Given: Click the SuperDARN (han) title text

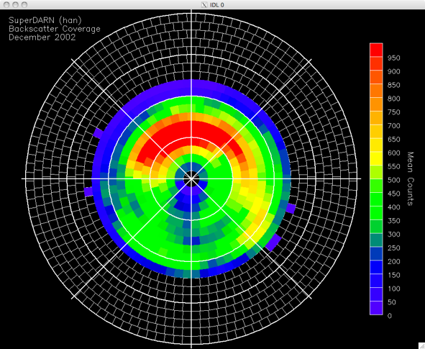Looking at the screenshot, I should (x=45, y=20).
